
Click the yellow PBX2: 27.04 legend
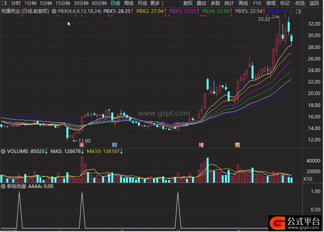tap(150, 11)
